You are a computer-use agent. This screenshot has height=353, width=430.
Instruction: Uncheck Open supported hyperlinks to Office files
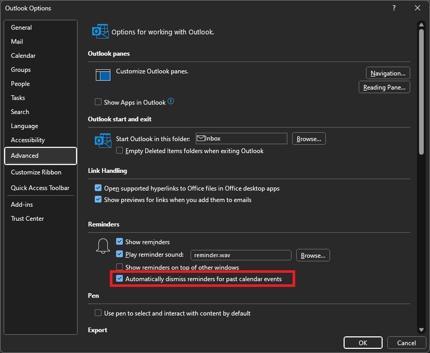pos(98,188)
